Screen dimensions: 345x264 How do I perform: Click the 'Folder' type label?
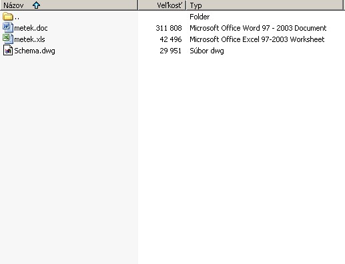click(x=200, y=17)
